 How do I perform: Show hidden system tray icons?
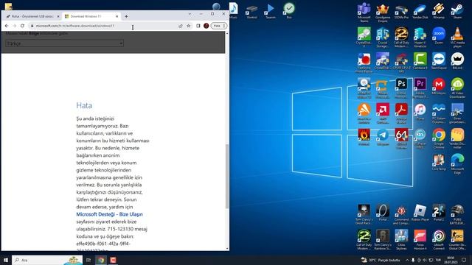coord(407,260)
